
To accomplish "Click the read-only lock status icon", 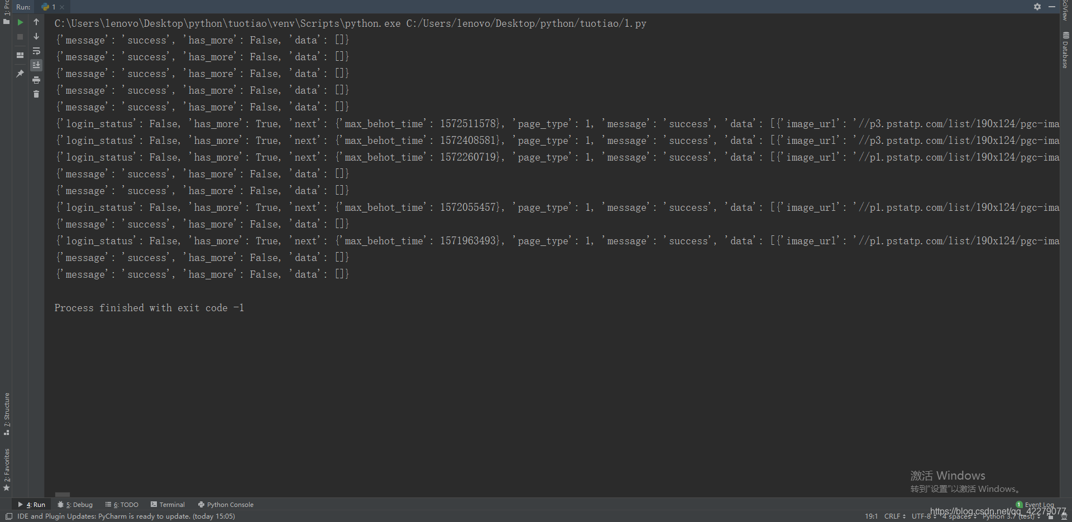I will click(x=1050, y=516).
